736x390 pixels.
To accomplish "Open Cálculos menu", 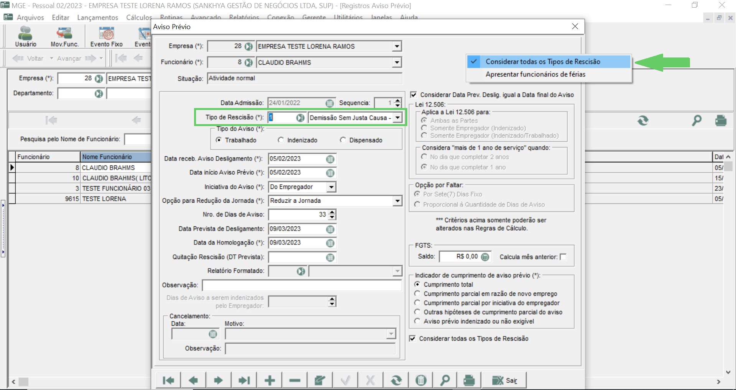I will 139,17.
